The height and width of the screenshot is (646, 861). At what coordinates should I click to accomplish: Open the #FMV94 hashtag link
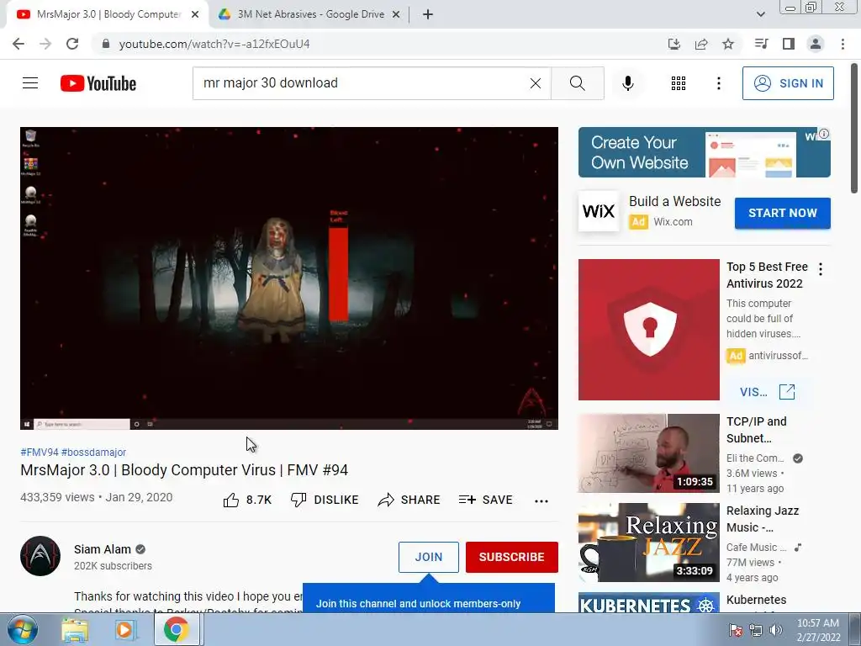point(40,452)
